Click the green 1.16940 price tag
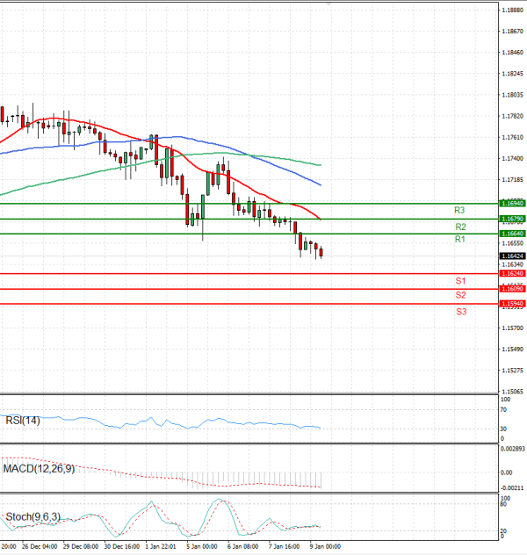Viewport: 527px width, 555px height. point(512,203)
